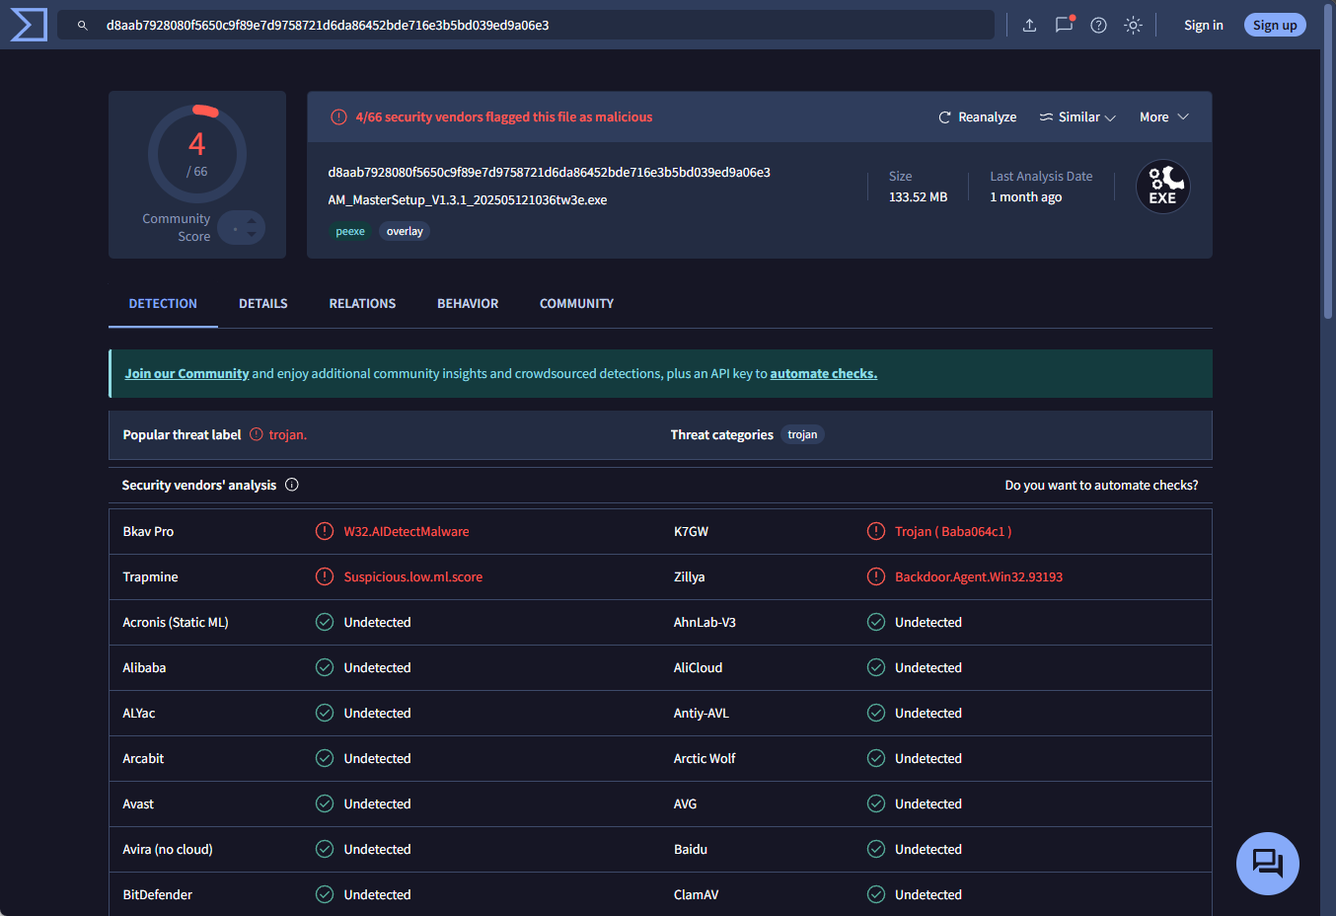The height and width of the screenshot is (916, 1336).
Task: Click the Backdoor.Agent.Win32.93193 result
Action: [x=979, y=577]
